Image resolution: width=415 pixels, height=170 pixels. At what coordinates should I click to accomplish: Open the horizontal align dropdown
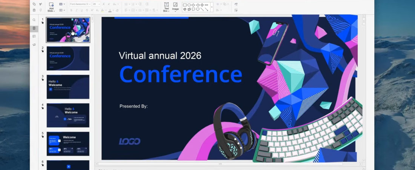pyautogui.click(x=129, y=10)
